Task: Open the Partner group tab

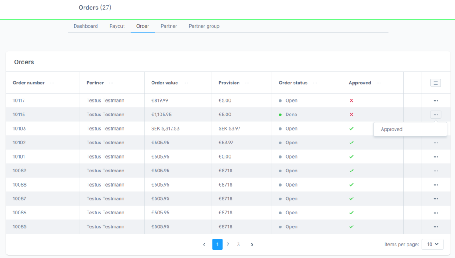Action: (204, 26)
